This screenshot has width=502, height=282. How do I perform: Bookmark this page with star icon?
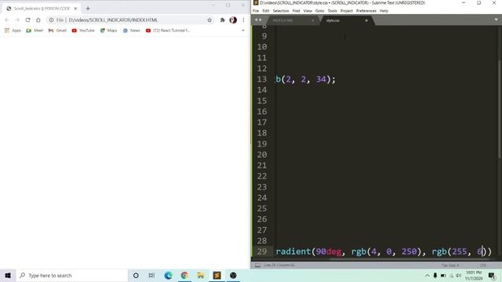(209, 20)
